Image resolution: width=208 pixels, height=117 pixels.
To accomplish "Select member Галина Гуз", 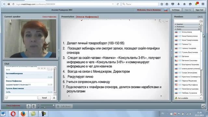I will click(187, 44).
